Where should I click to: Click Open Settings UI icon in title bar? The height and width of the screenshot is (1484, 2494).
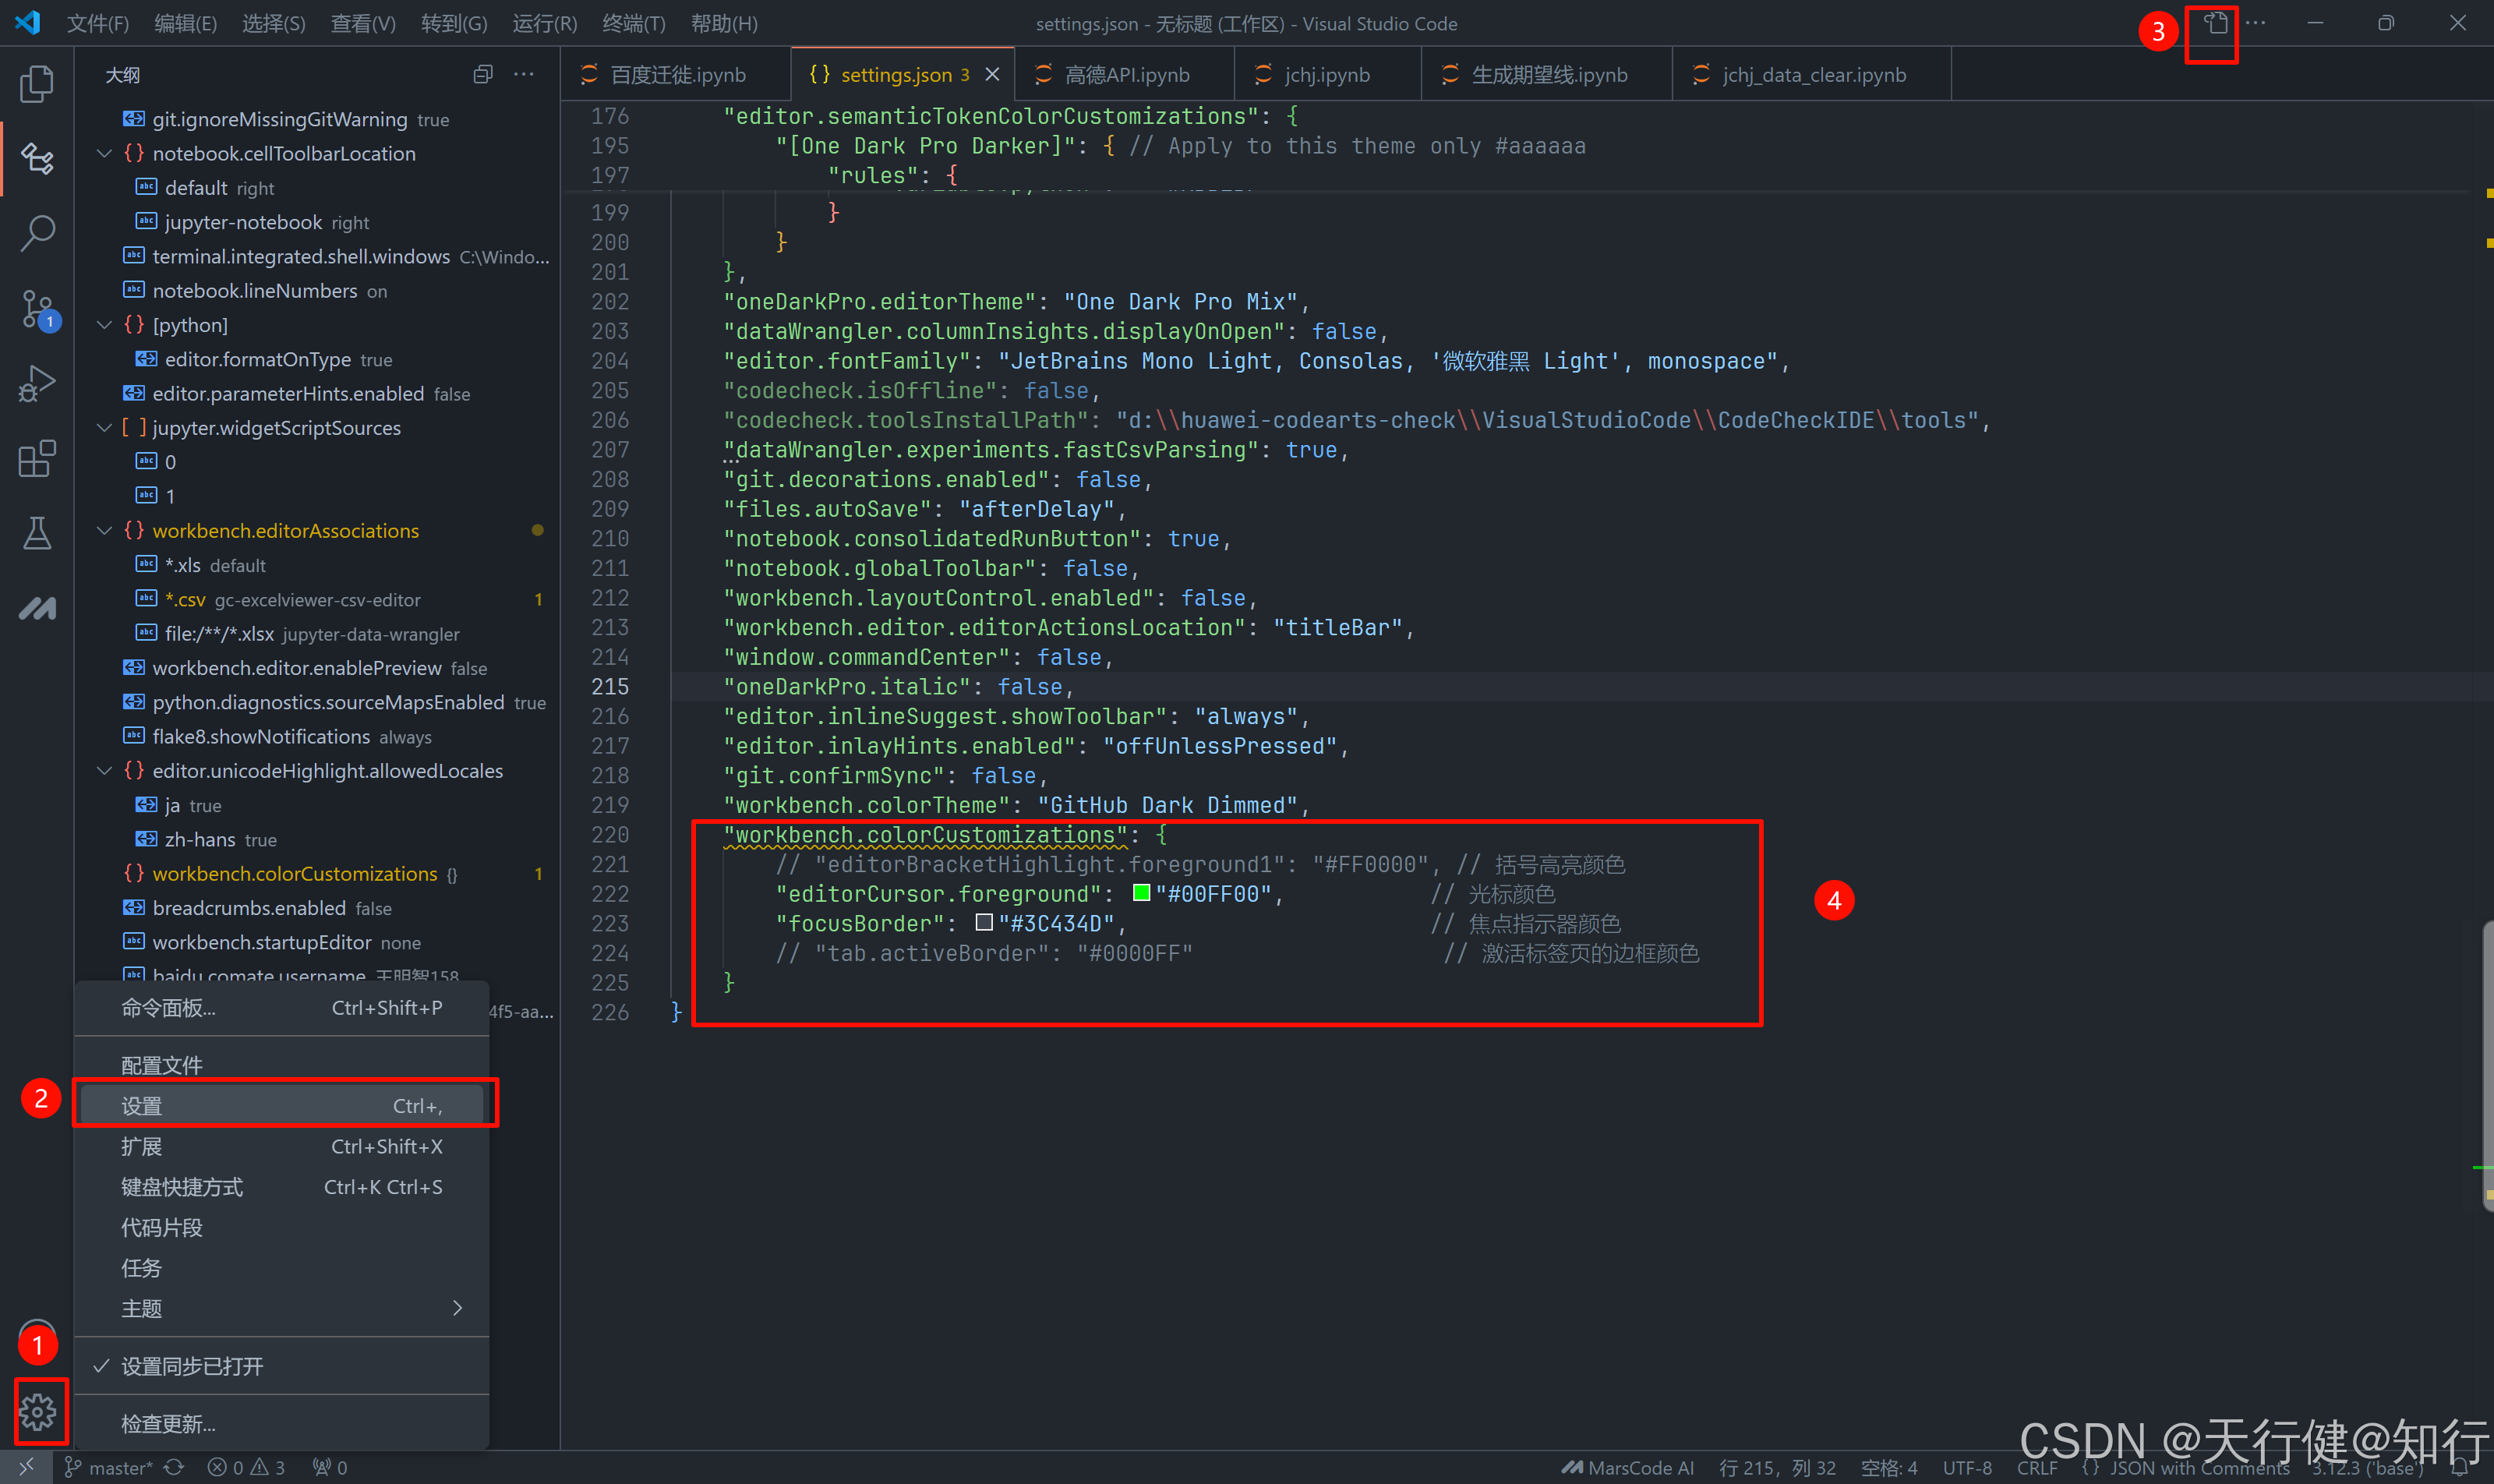coord(2216,24)
